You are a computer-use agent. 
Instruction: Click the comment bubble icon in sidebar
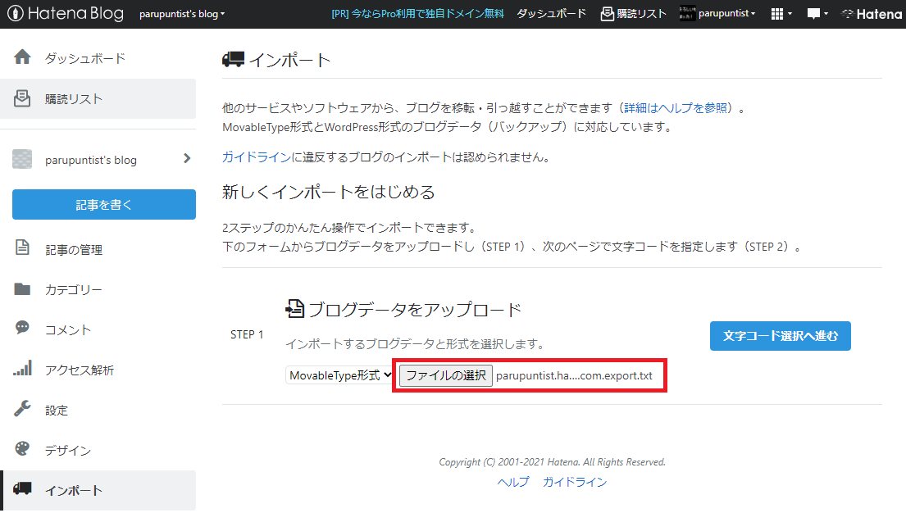pyautogui.click(x=22, y=328)
